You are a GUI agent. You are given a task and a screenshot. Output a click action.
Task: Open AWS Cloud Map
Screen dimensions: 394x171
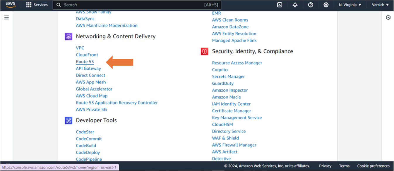pos(92,96)
